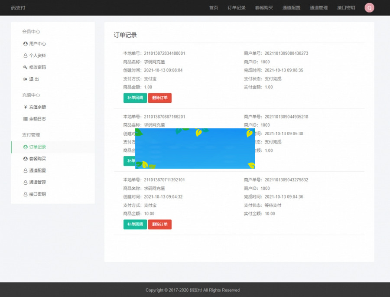Viewport: 390px width, 297px height.
Task: Select 接口密钥 in the top navbar
Action: (x=347, y=8)
